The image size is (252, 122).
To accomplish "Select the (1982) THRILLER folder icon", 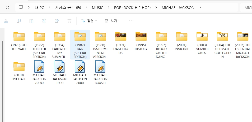I will (39, 36).
